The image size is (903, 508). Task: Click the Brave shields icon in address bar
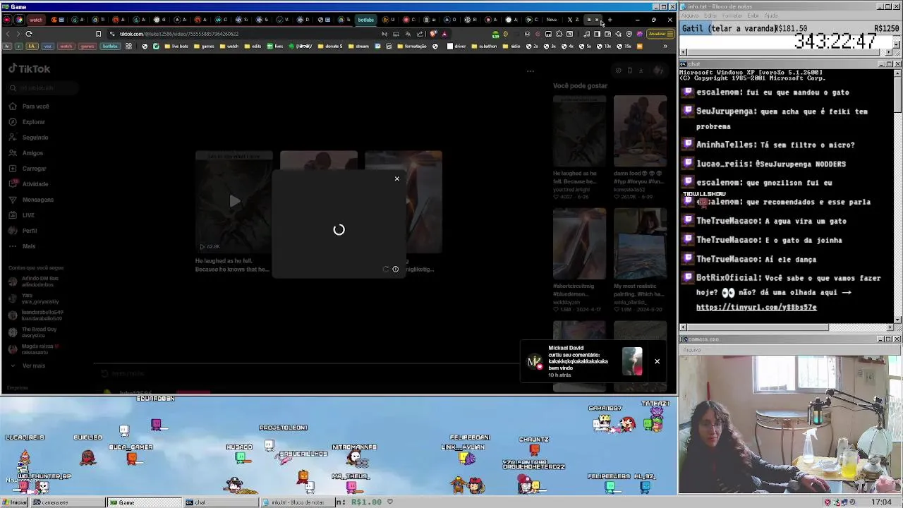[434, 34]
